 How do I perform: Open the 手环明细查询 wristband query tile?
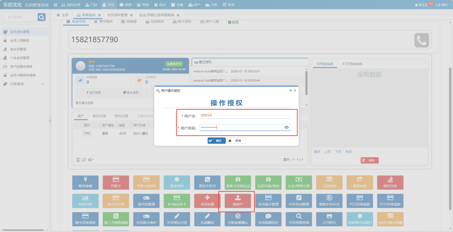tap(299, 220)
